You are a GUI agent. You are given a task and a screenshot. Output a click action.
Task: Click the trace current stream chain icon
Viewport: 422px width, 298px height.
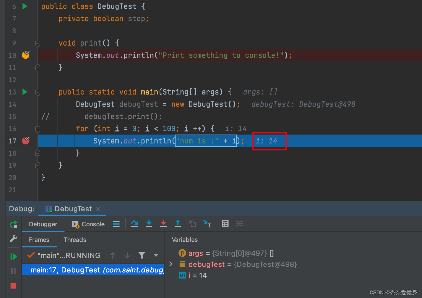pos(240,223)
